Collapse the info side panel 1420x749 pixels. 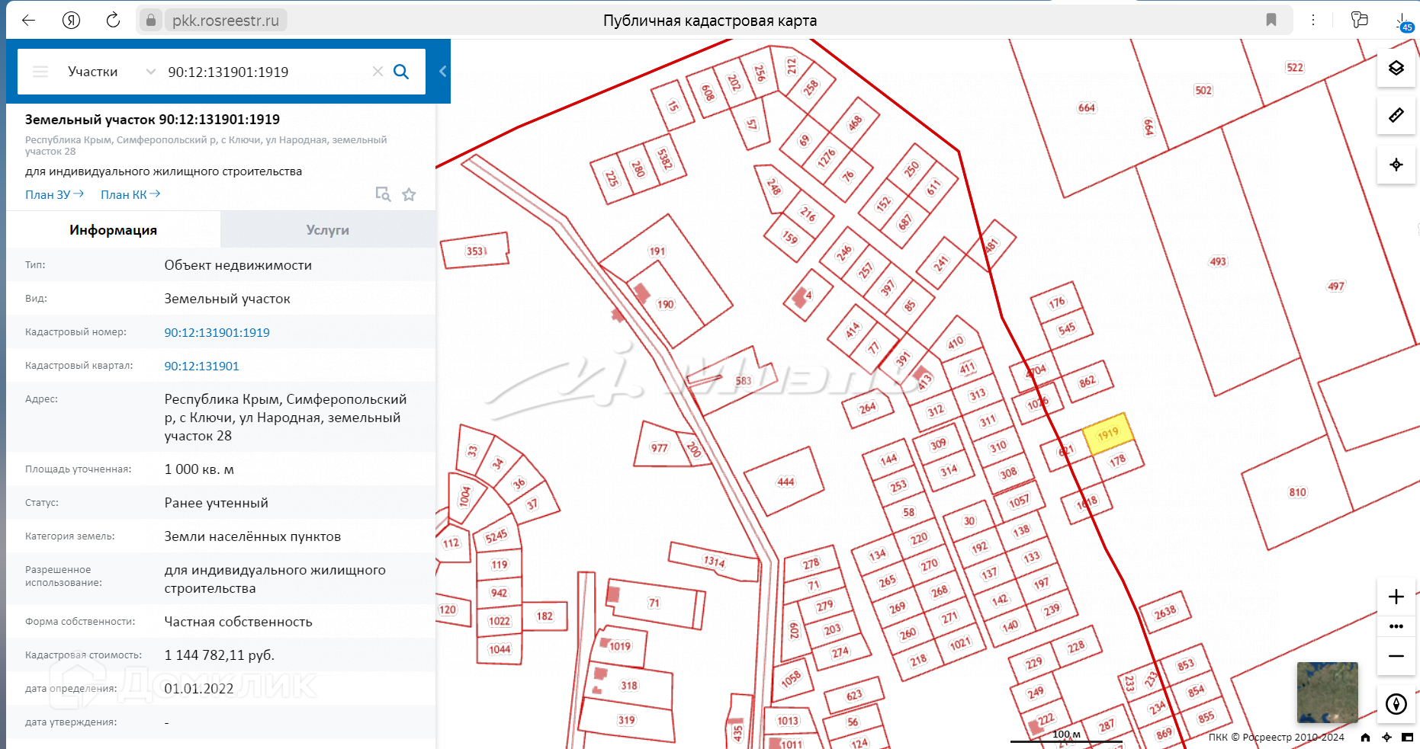pyautogui.click(x=442, y=71)
